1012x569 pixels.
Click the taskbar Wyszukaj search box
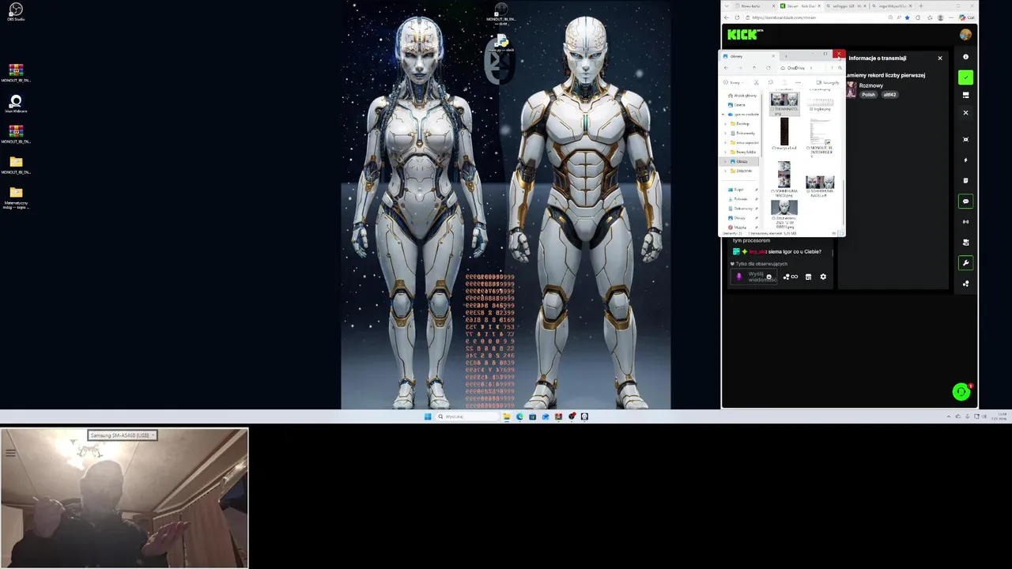click(467, 416)
